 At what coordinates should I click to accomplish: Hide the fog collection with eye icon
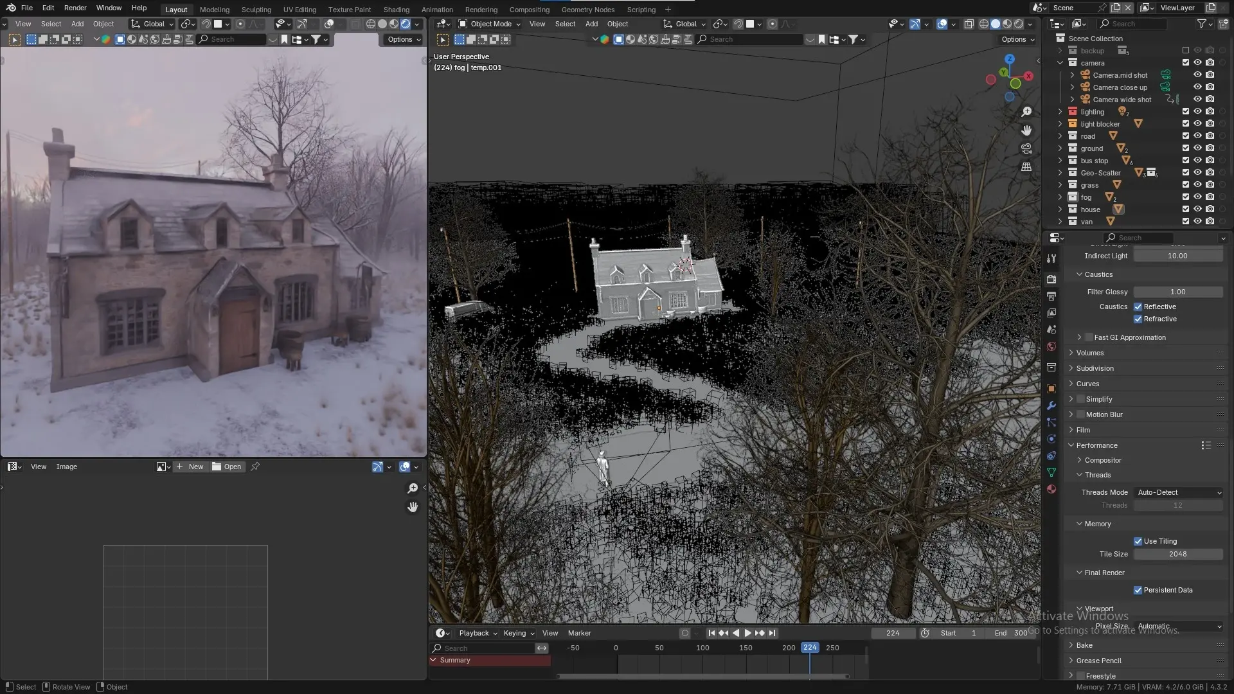[1197, 197]
